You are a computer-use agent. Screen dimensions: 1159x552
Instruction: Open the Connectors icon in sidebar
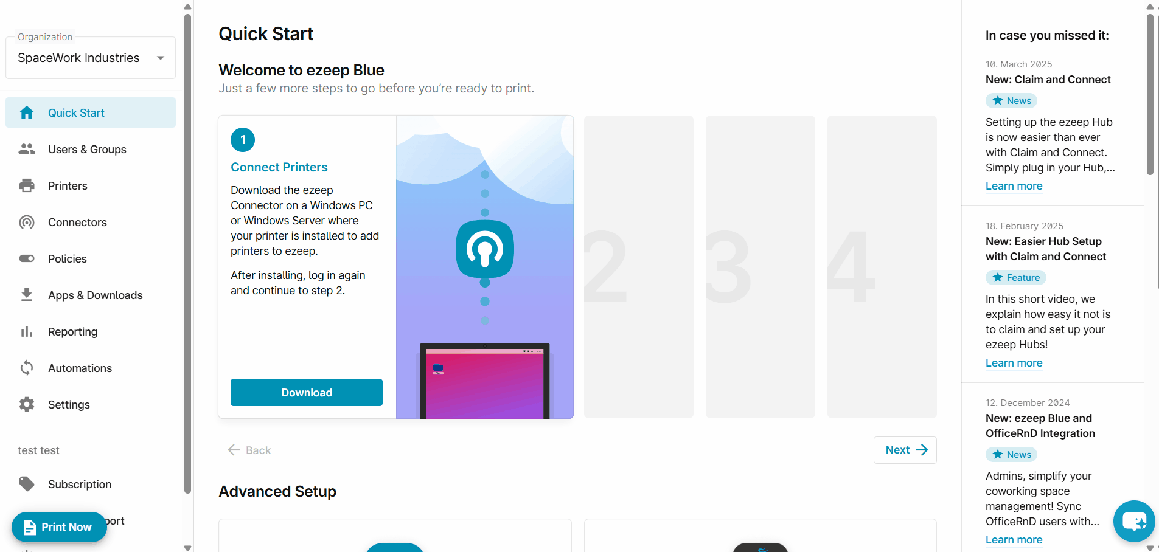27,222
